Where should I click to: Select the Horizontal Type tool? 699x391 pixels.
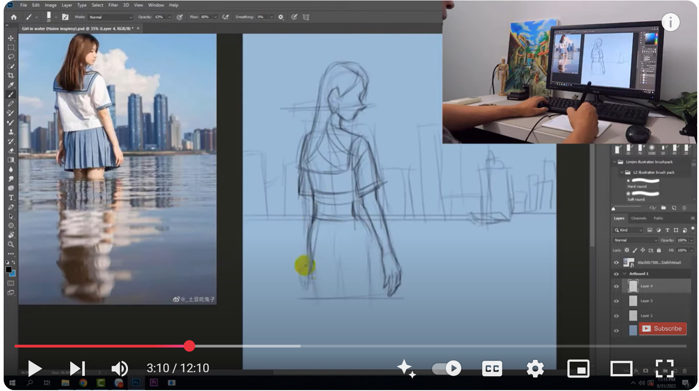pos(11,198)
